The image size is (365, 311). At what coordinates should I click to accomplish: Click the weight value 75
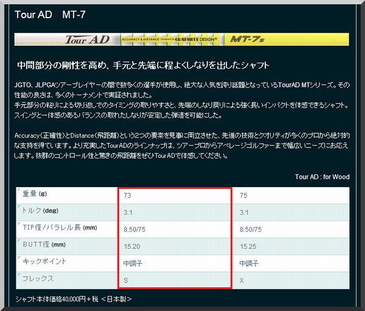[243, 196]
